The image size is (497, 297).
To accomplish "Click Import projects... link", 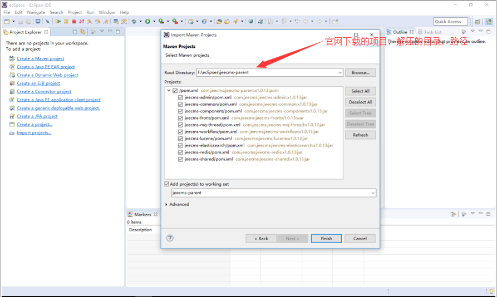I will click(x=34, y=133).
